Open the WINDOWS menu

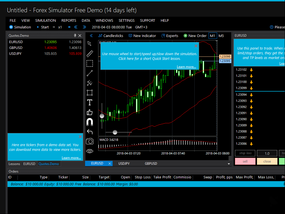tap(104, 20)
